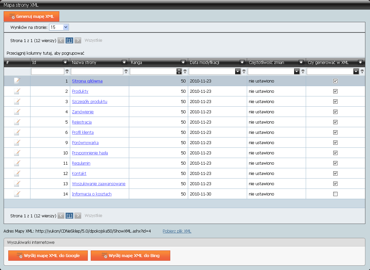Image resolution: width=370 pixels, height=270 pixels.
Task: Click edit icon for Informacja o kosztach row
Action: (x=17, y=194)
